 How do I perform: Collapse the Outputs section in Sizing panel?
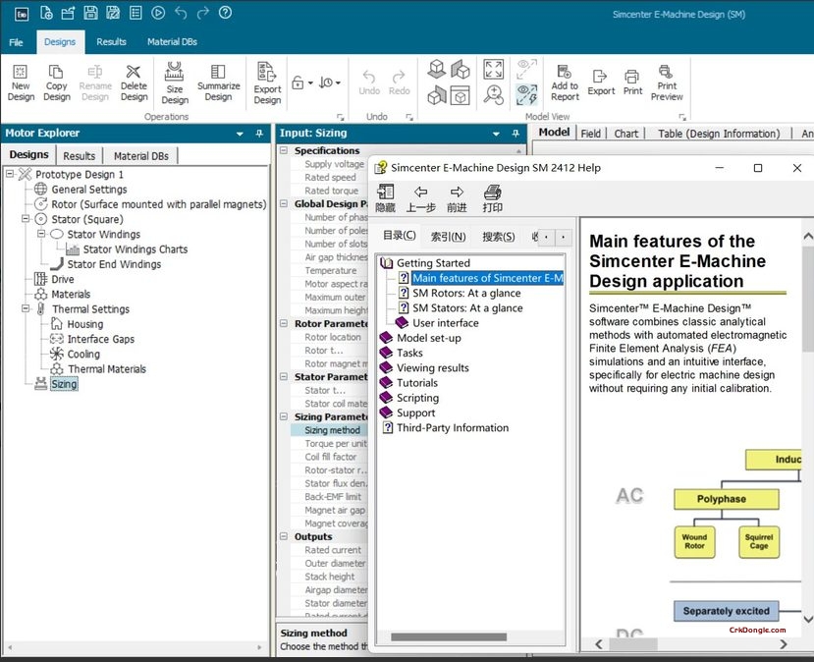point(284,536)
